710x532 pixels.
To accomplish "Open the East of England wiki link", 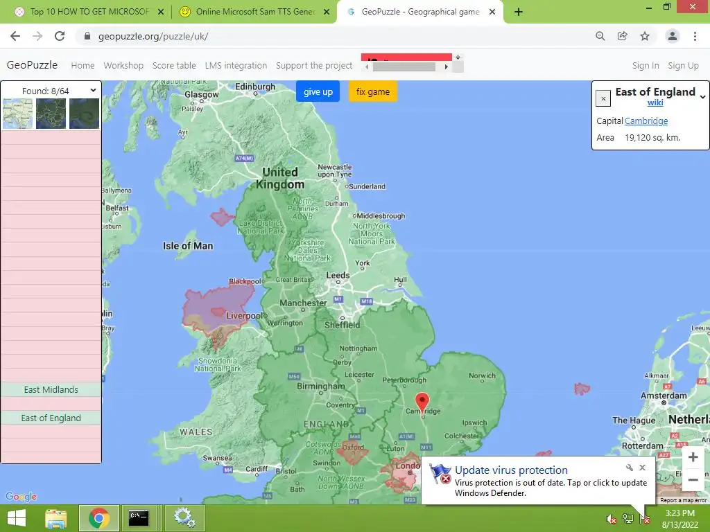I will [655, 103].
